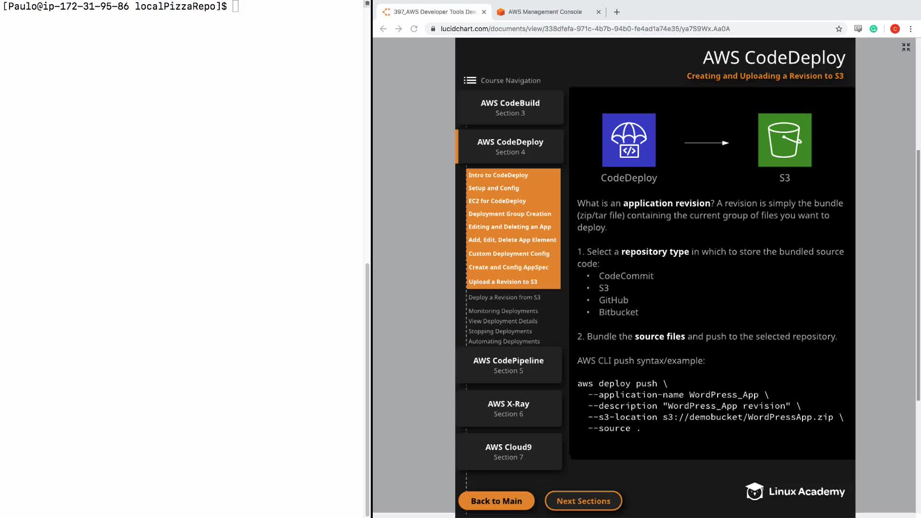Click the CodeDeploy parachute icon
Screen dimensions: 921x518
[628, 140]
